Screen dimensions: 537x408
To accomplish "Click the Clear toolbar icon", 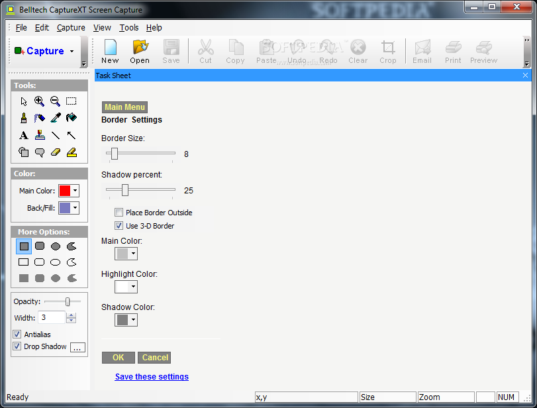I will (x=358, y=51).
